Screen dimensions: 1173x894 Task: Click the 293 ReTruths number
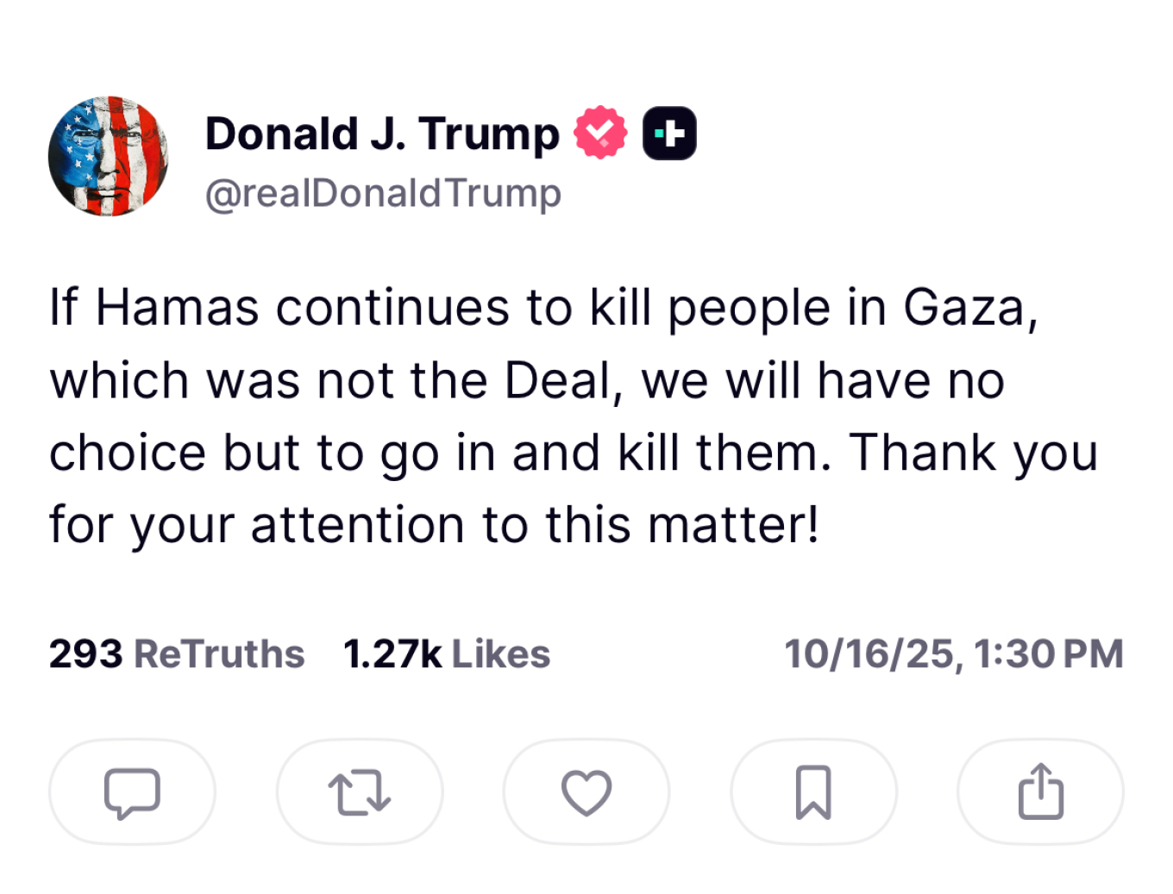point(85,653)
